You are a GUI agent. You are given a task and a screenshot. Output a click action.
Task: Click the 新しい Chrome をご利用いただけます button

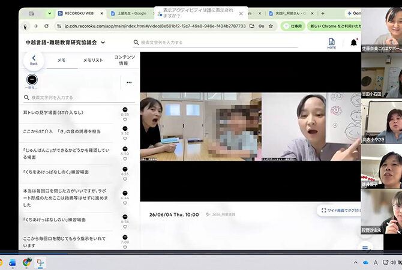point(334,26)
